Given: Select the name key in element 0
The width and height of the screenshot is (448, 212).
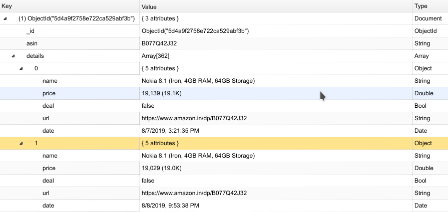Looking at the screenshot, I should coord(50,81).
